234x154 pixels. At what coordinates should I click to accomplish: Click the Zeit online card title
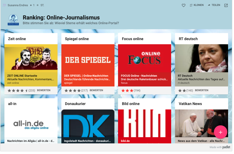17,39
